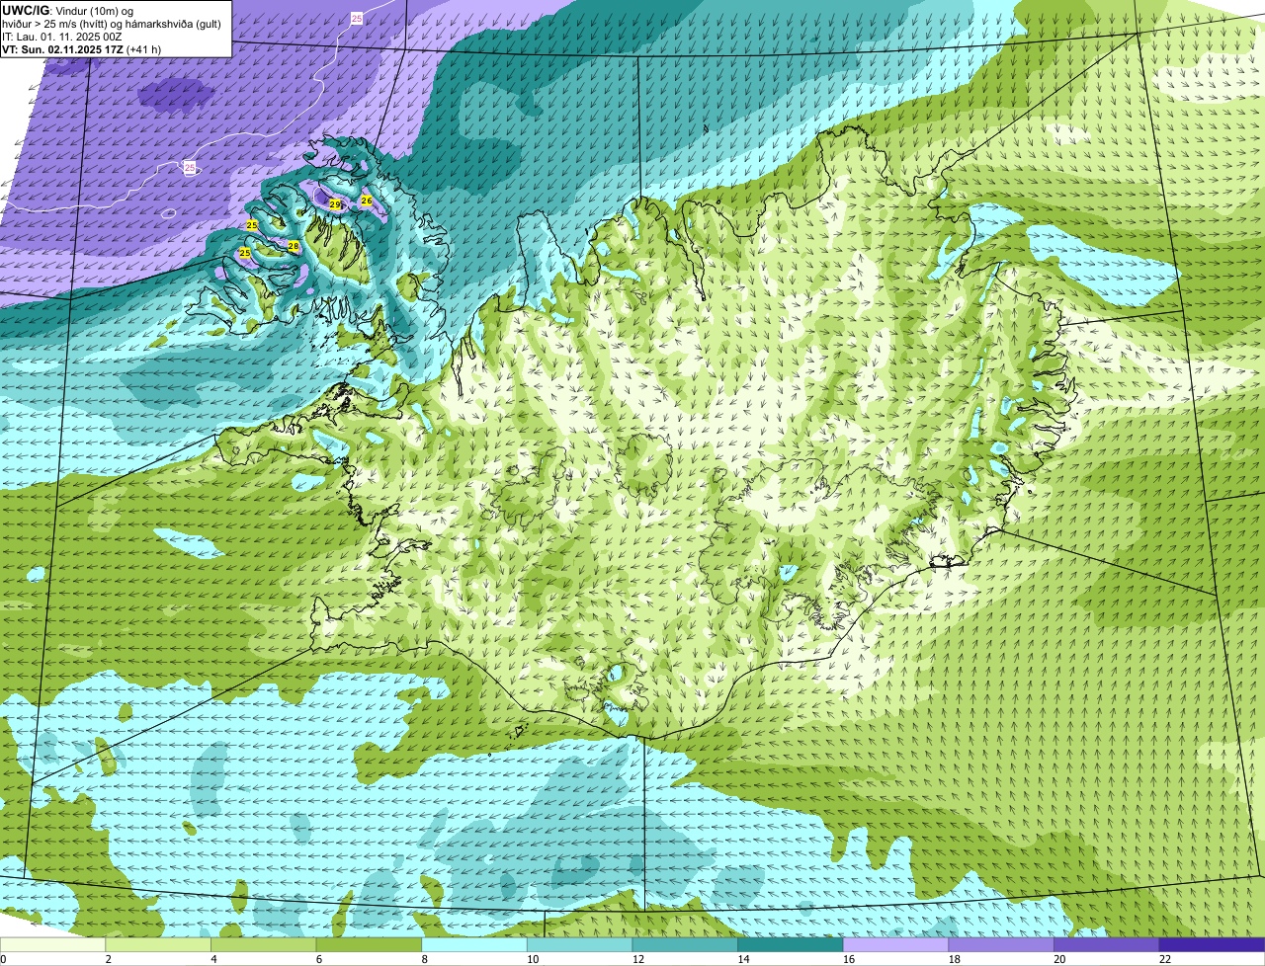Click the legend tick label 6
The width and height of the screenshot is (1265, 966).
[x=318, y=959]
